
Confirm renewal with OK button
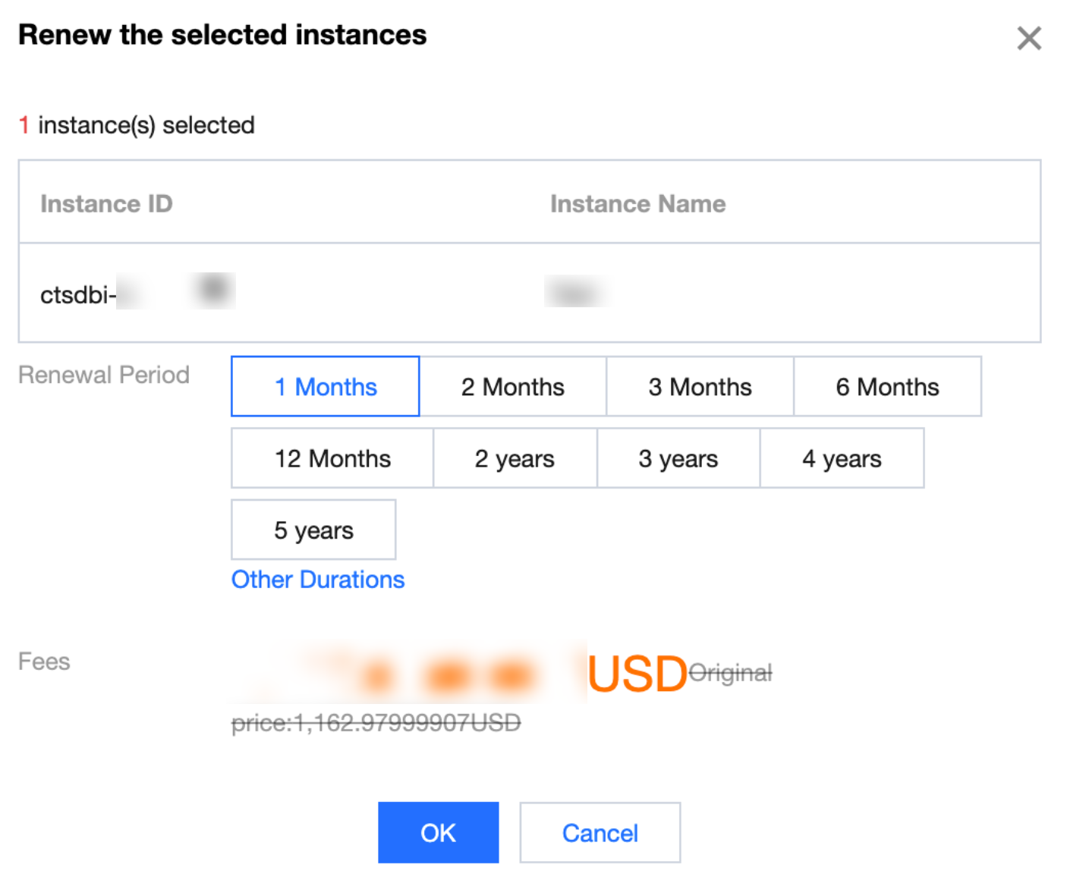(x=438, y=833)
